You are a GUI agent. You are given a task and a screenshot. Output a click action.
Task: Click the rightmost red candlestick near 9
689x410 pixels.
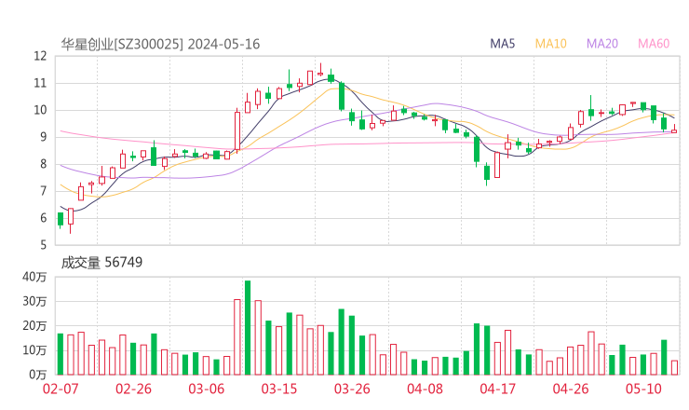tap(674, 129)
